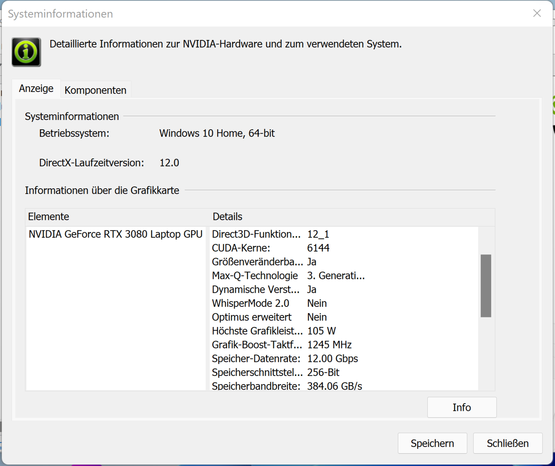The height and width of the screenshot is (466, 555).
Task: Select the Anzeige tab
Action: [36, 89]
